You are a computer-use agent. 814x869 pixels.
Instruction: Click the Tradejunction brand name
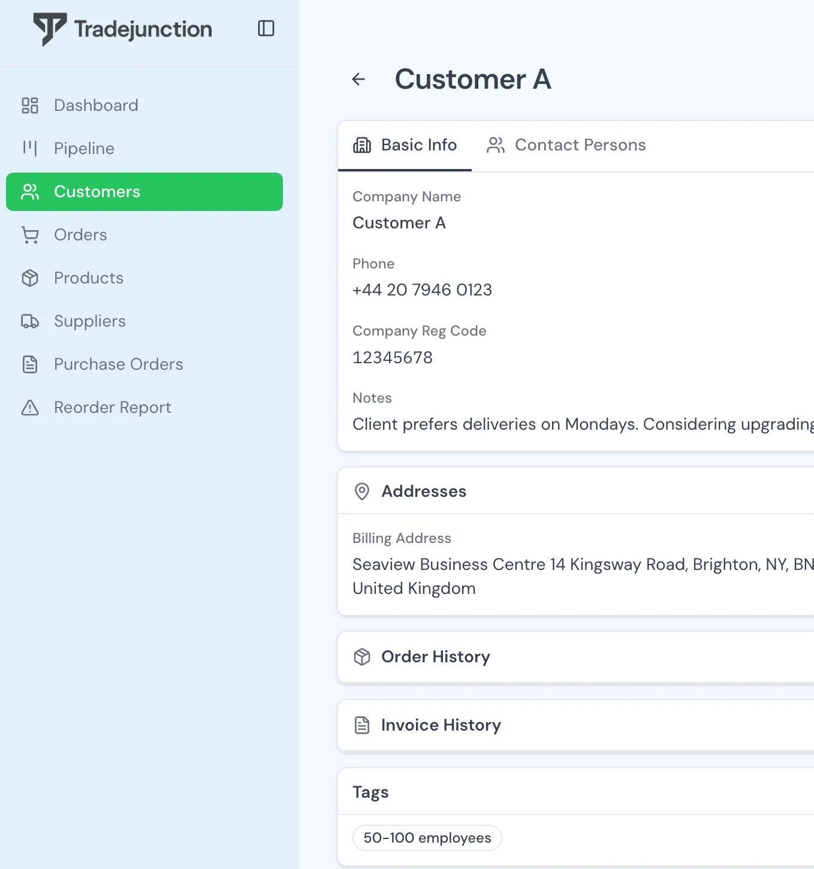point(143,29)
